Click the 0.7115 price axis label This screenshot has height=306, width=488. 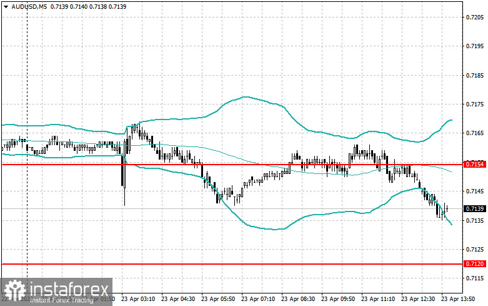(475, 278)
